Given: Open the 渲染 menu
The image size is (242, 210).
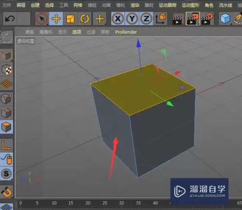Looking at the screenshot, I should click(x=135, y=5).
